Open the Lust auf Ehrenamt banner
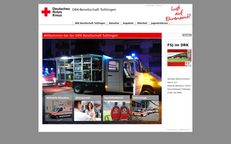The width and height of the screenshot is (231, 144). pyautogui.click(x=178, y=13)
